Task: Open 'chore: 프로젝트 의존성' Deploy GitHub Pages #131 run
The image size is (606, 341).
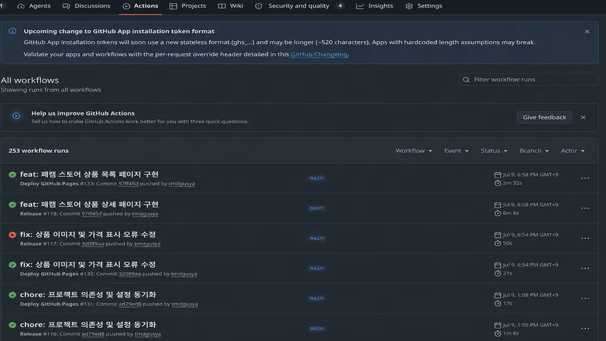Action: [x=88, y=295]
